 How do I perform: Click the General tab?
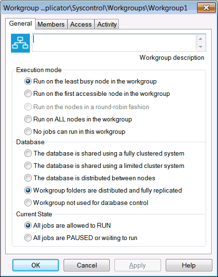(20, 24)
